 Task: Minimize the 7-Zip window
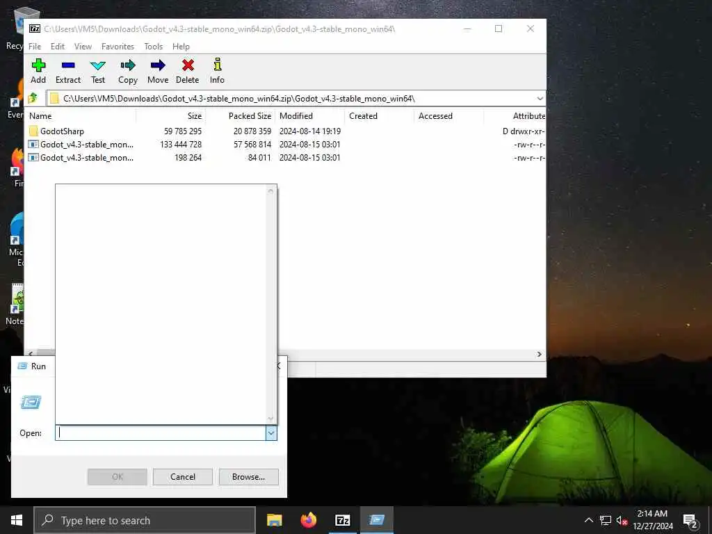coord(467,29)
